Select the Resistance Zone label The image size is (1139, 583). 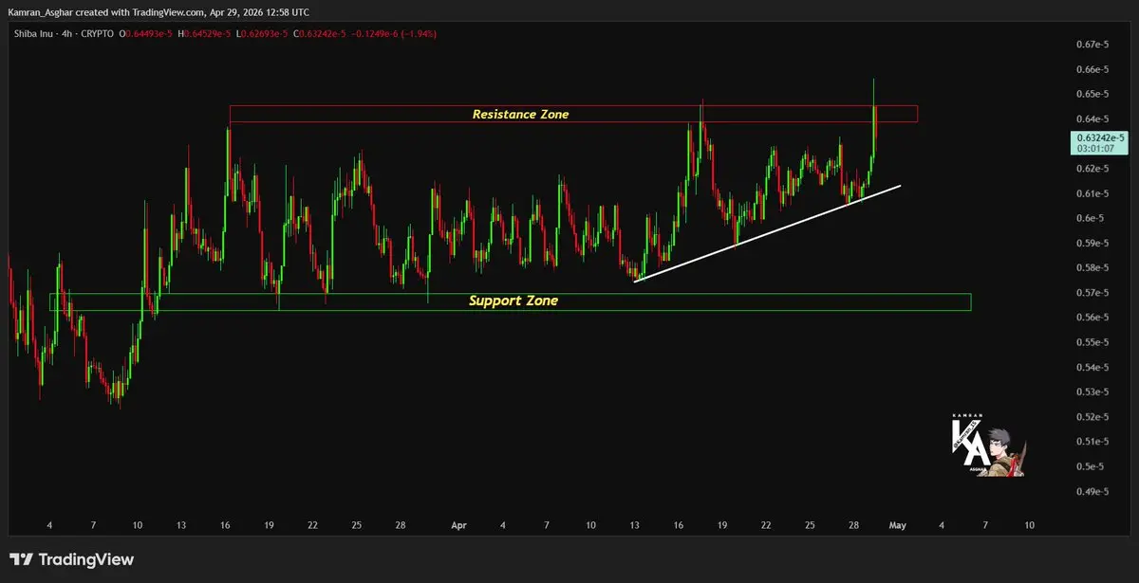[x=520, y=114]
